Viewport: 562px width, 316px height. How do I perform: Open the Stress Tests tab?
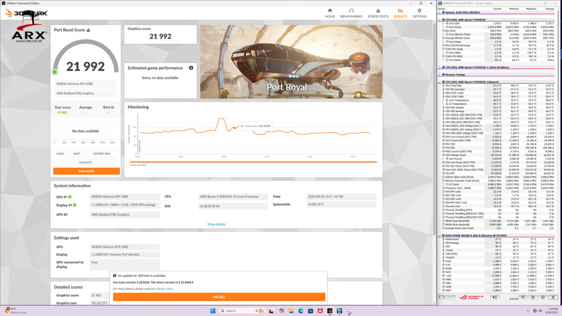[378, 13]
